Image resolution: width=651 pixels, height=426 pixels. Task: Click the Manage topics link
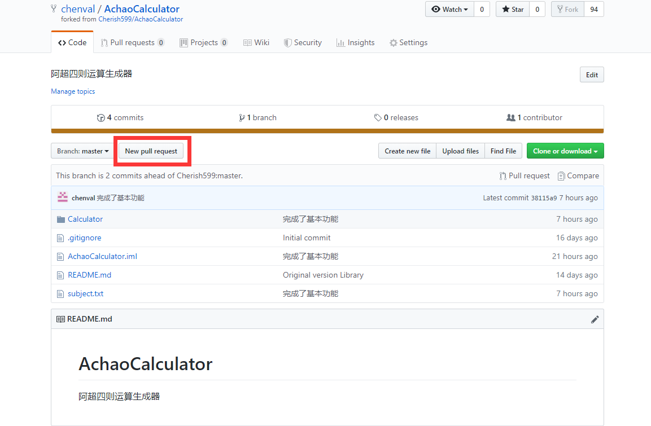tap(73, 91)
